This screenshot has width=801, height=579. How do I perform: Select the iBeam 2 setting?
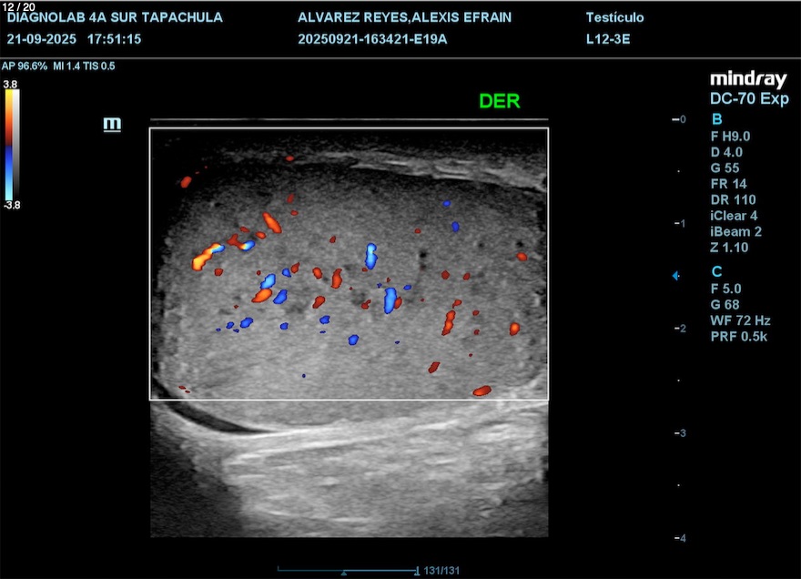[x=735, y=231]
